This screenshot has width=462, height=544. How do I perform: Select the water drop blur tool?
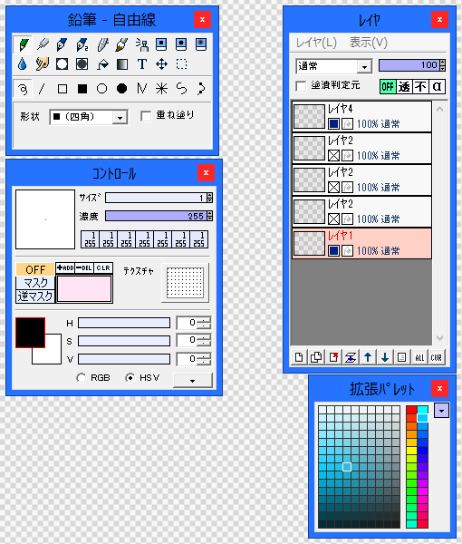point(22,64)
